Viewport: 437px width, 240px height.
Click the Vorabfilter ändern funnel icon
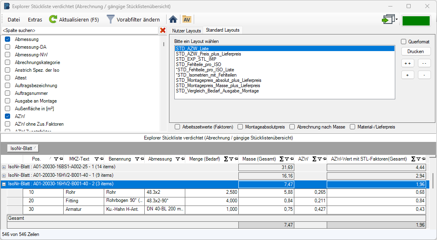click(110, 19)
